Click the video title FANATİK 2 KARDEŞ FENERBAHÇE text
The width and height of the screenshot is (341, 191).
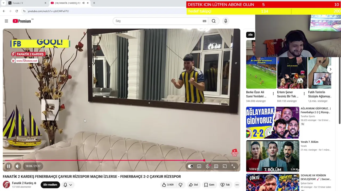[92, 176]
